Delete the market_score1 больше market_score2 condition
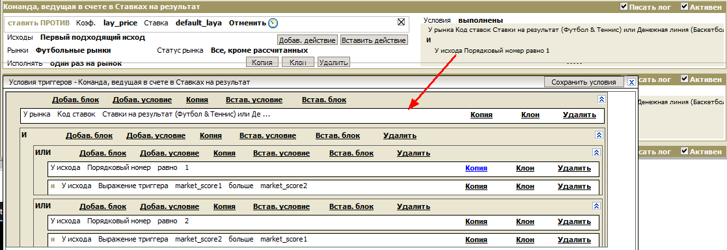The image size is (727, 250). [575, 186]
